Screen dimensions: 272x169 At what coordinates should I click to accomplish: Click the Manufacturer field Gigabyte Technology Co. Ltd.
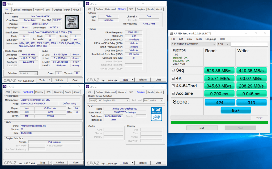(x=50, y=100)
